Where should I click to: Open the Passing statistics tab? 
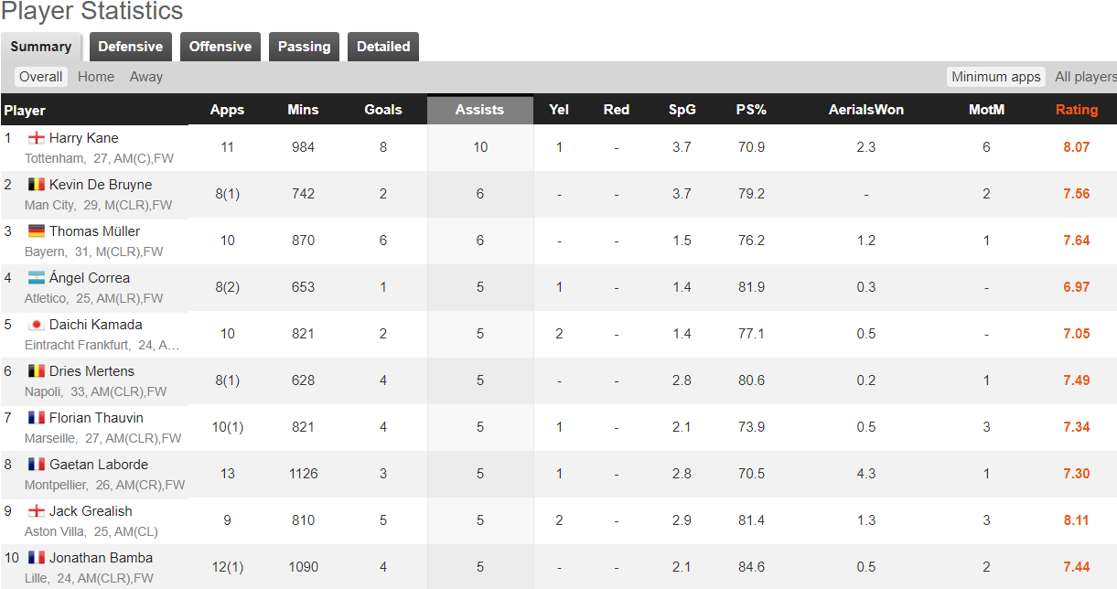[x=304, y=47]
